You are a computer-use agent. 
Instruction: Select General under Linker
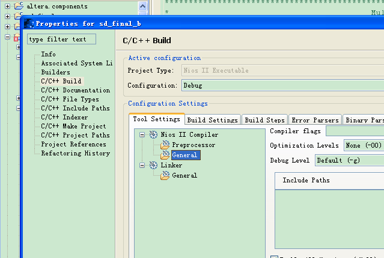tap(184, 175)
